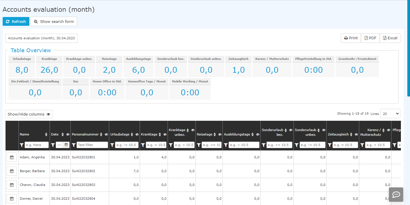Click Accounts evaluation (month), 30.04.2023 tab
The width and height of the screenshot is (410, 205).
pos(41,38)
